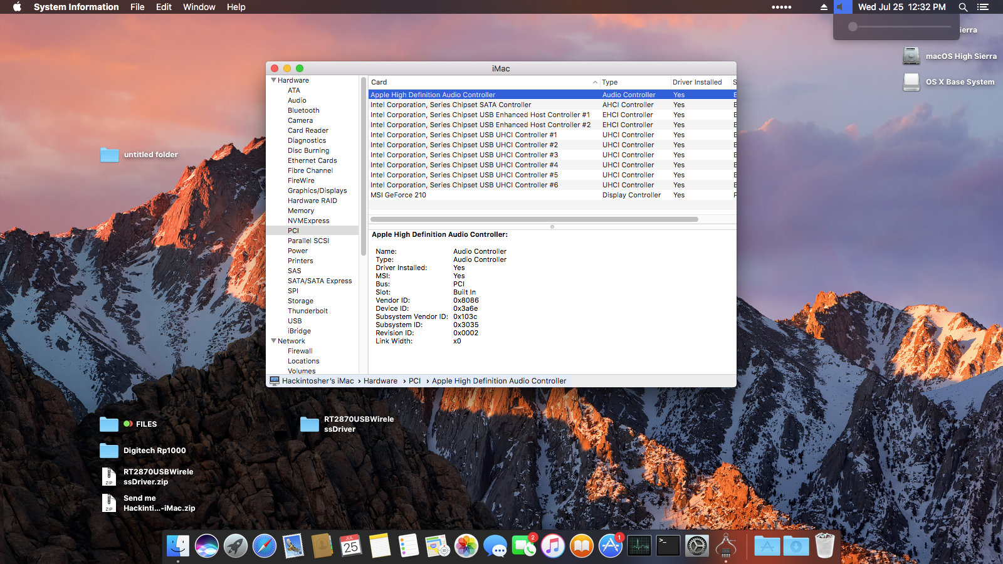This screenshot has height=564, width=1003.
Task: Open Activity Monitor in the dock
Action: click(x=639, y=546)
